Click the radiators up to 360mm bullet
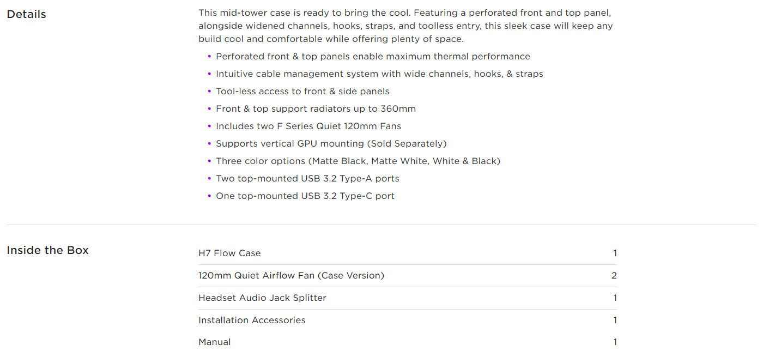This screenshot has width=763, height=363. [x=316, y=109]
